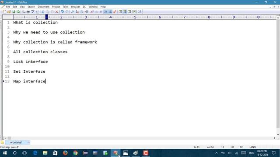Toggle the Line Number toolbar button
This screenshot has height=157, width=280.
pos(110,12)
